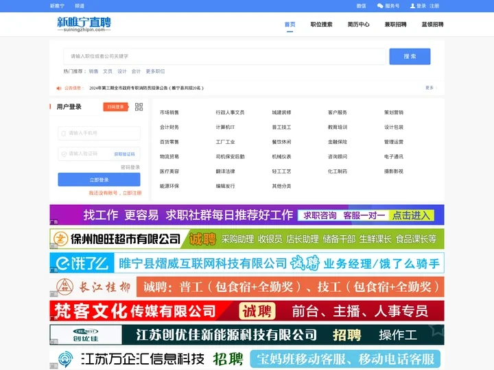The width and height of the screenshot is (494, 370).
Task: Open the 2024 firefighter recruitment announcement
Action: coord(147,88)
